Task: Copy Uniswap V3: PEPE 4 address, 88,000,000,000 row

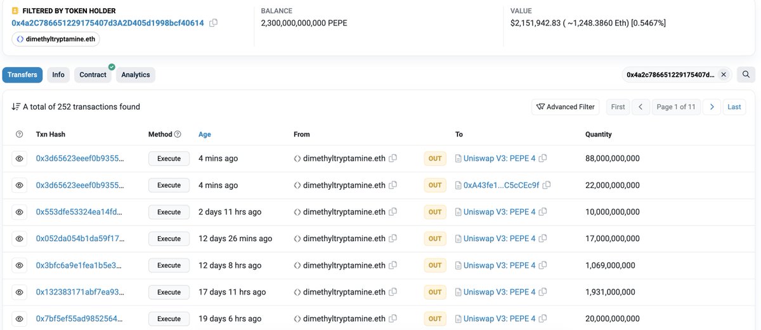Action: pos(543,159)
